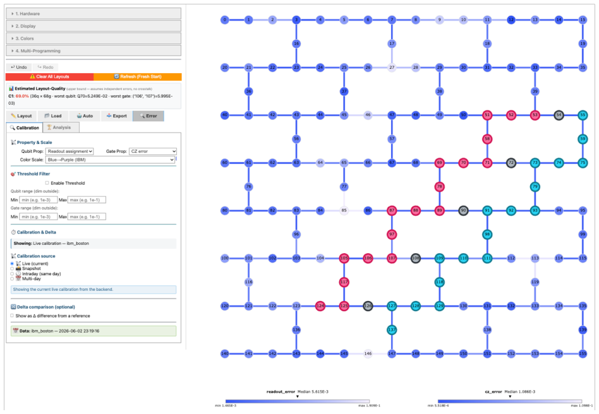This screenshot has width=599, height=414.
Task: Select the Error tab
Action: click(148, 116)
